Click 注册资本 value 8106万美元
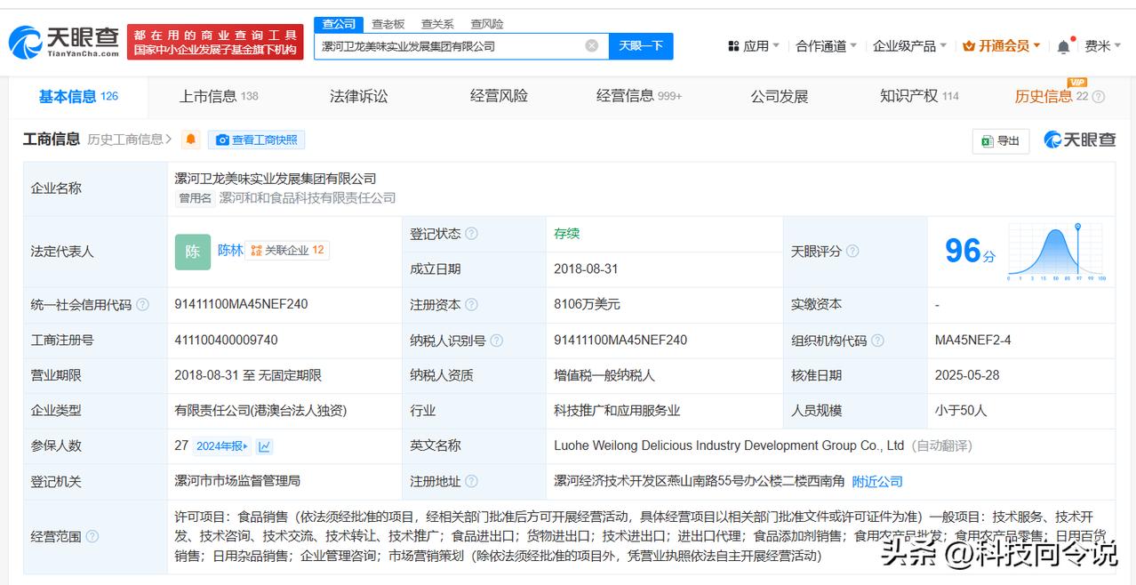This screenshot has height=585, width=1136. click(x=587, y=304)
